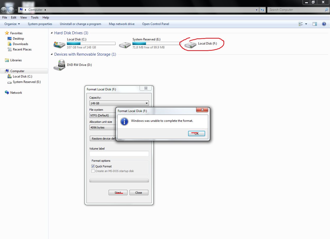Go back using the Back arrow button
Viewport: 330px width, 239px height.
[4, 10]
